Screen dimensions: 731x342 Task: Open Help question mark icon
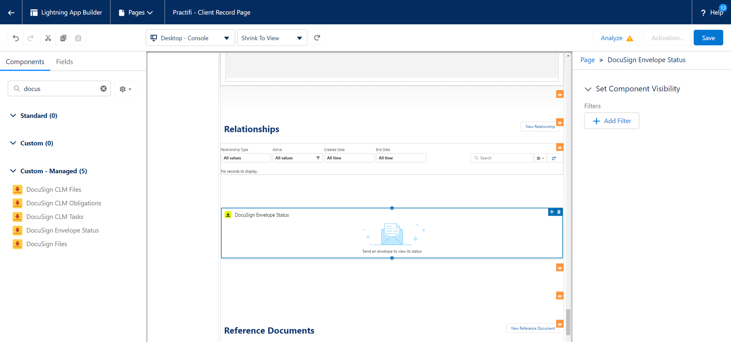(x=703, y=13)
